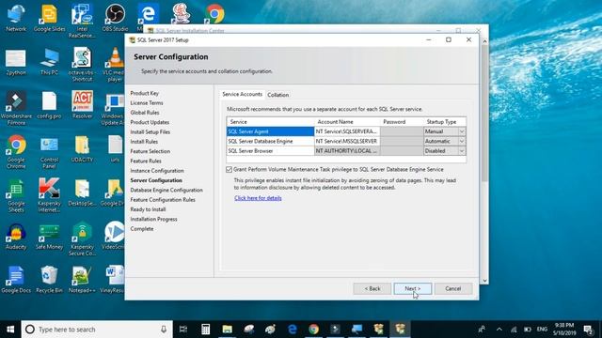This screenshot has height=338, width=602.
Task: Select the labeled Google Chrome desktop shortcut
Action: [x=16, y=151]
